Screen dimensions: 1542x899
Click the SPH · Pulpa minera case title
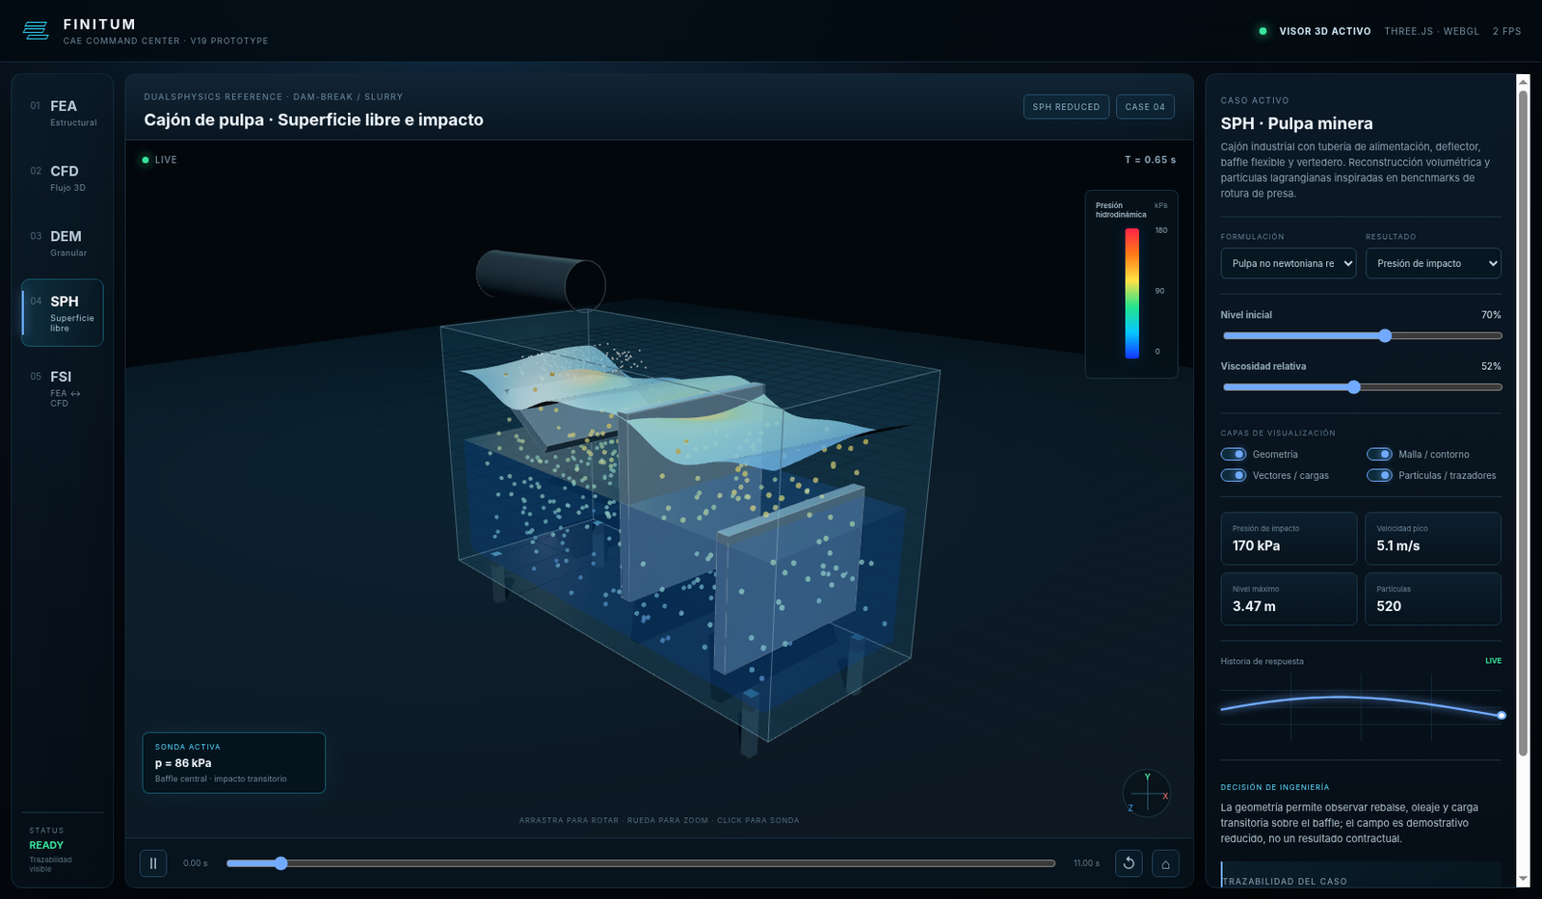click(x=1296, y=123)
